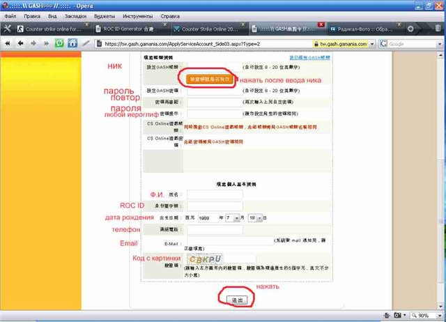Click the 送出 submit button
Viewport: 446px width, 322px height.
[x=237, y=300]
